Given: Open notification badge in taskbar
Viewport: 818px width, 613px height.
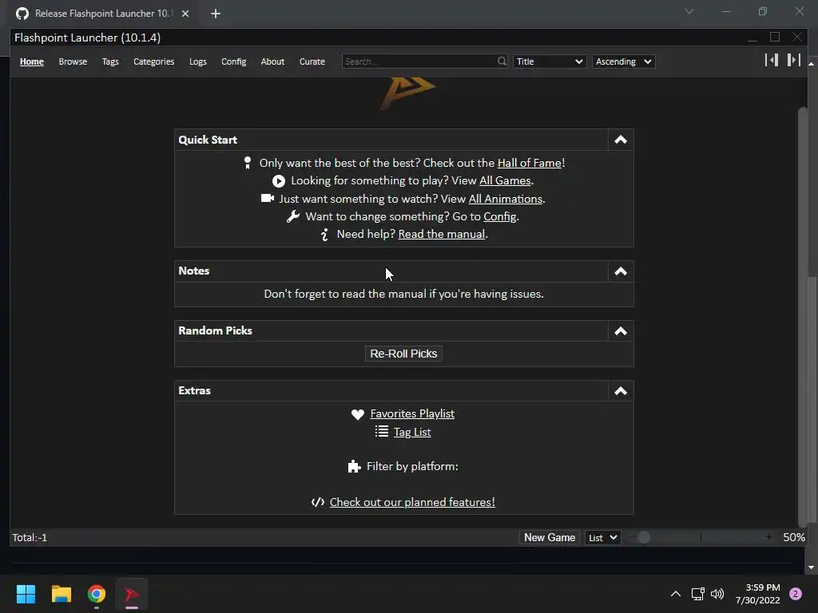Looking at the screenshot, I should [796, 594].
